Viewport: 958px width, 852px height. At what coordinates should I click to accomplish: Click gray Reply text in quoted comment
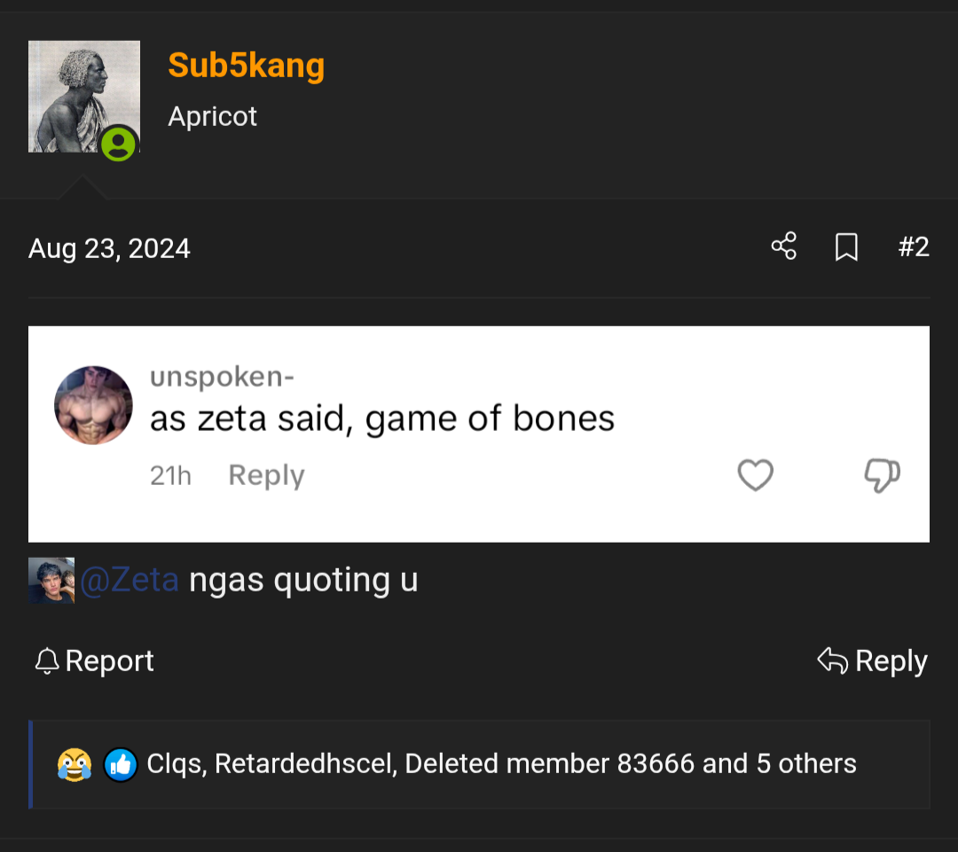(x=266, y=476)
